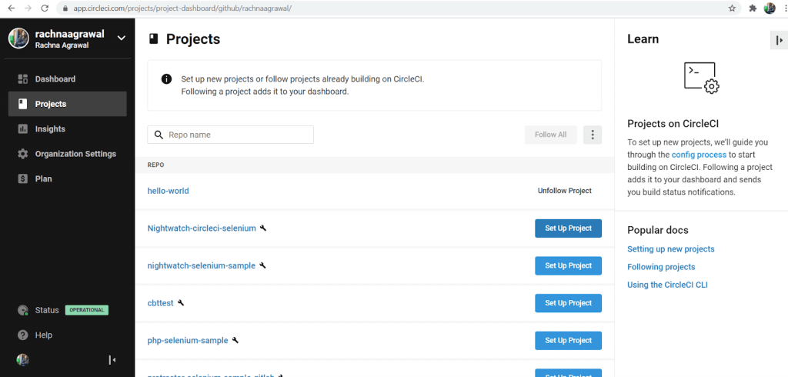Open the Chrome profile avatar in toolbar
Screen dimensions: 788x377
coord(770,8)
